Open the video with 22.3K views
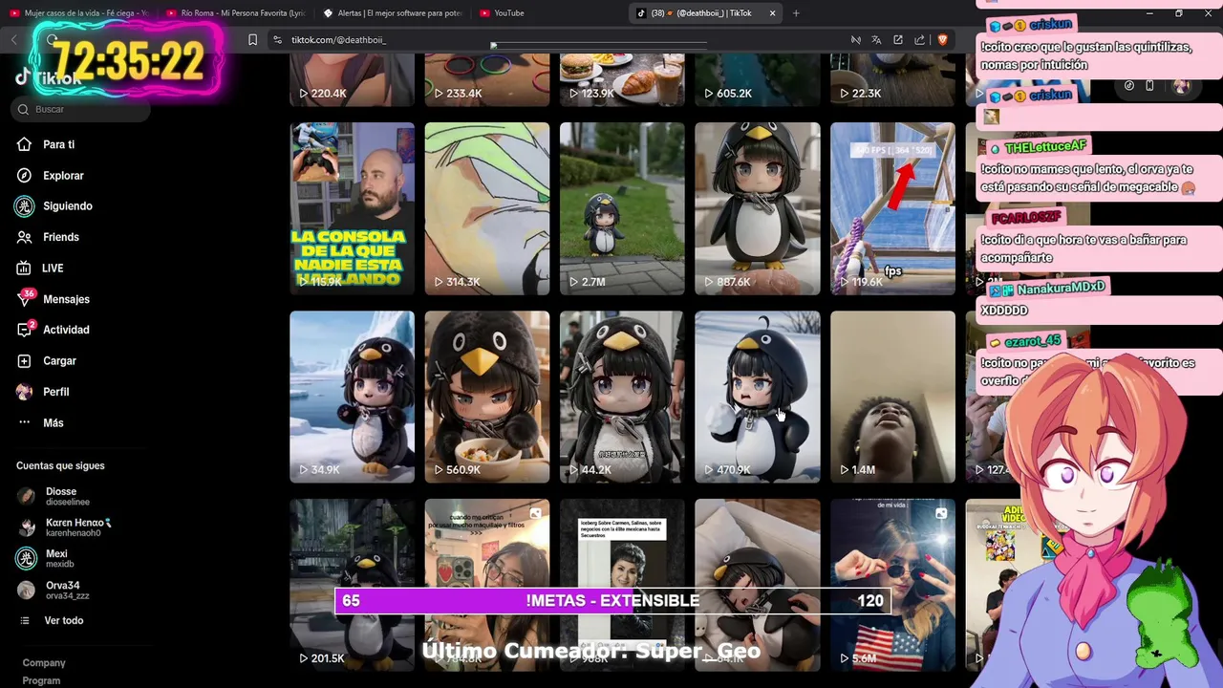Image resolution: width=1223 pixels, height=688 pixels. click(892, 79)
